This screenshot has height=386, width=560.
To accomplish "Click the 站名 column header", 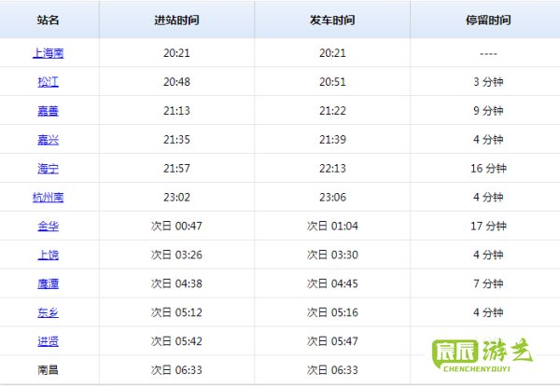I will [48, 20].
